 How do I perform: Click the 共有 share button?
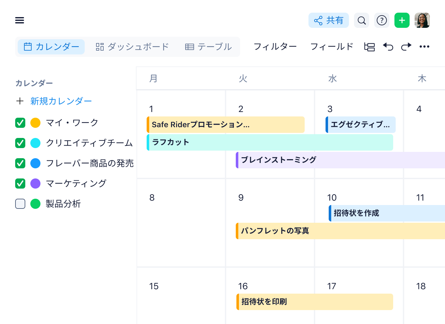pos(329,20)
